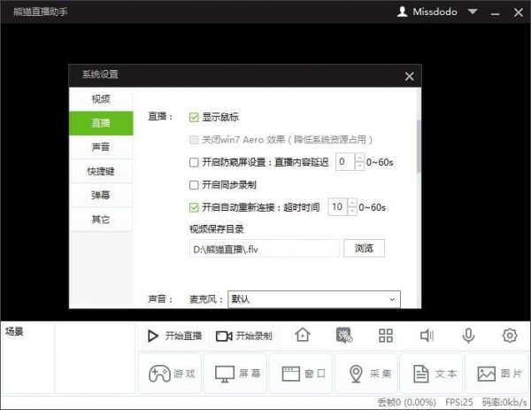Switch to the 声音 settings tab
This screenshot has height=410, width=531.
click(101, 147)
